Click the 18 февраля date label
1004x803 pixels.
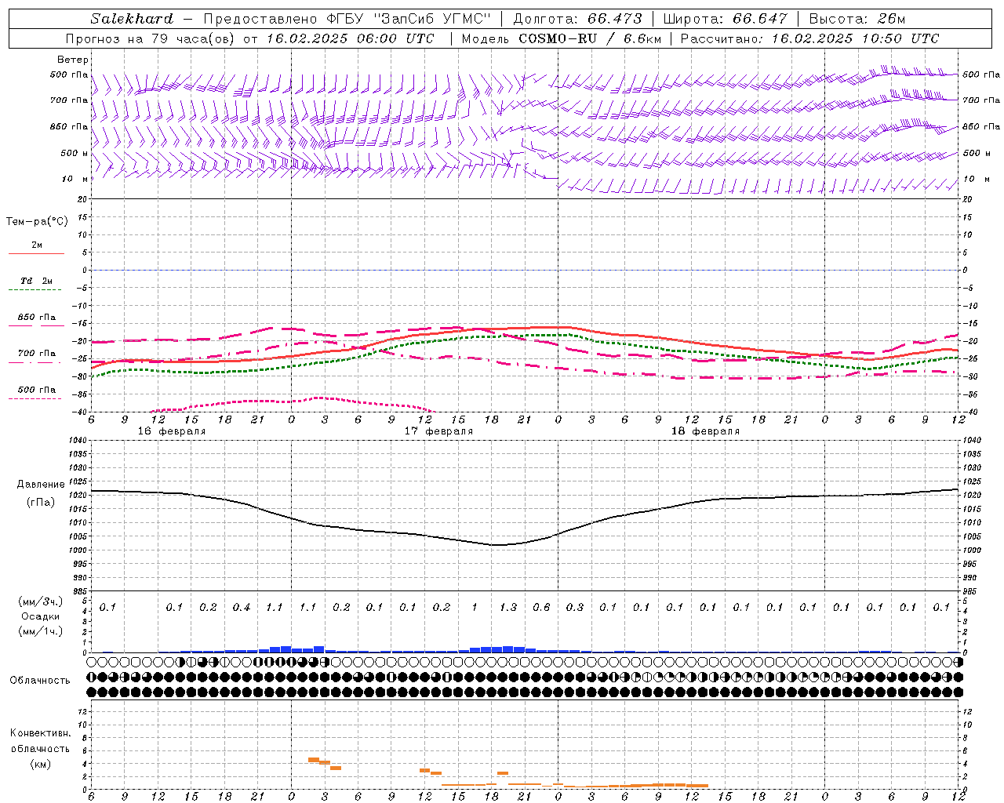[x=705, y=431]
